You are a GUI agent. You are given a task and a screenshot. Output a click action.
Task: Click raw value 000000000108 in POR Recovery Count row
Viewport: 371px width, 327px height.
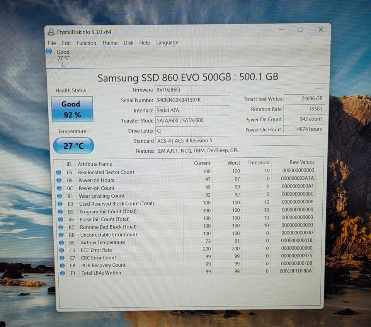(x=297, y=263)
